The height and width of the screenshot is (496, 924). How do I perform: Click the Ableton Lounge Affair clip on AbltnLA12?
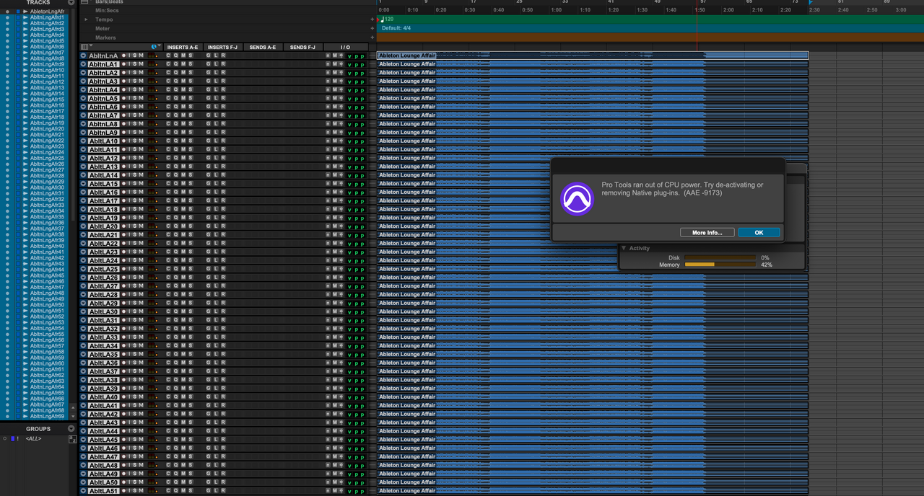(593, 158)
